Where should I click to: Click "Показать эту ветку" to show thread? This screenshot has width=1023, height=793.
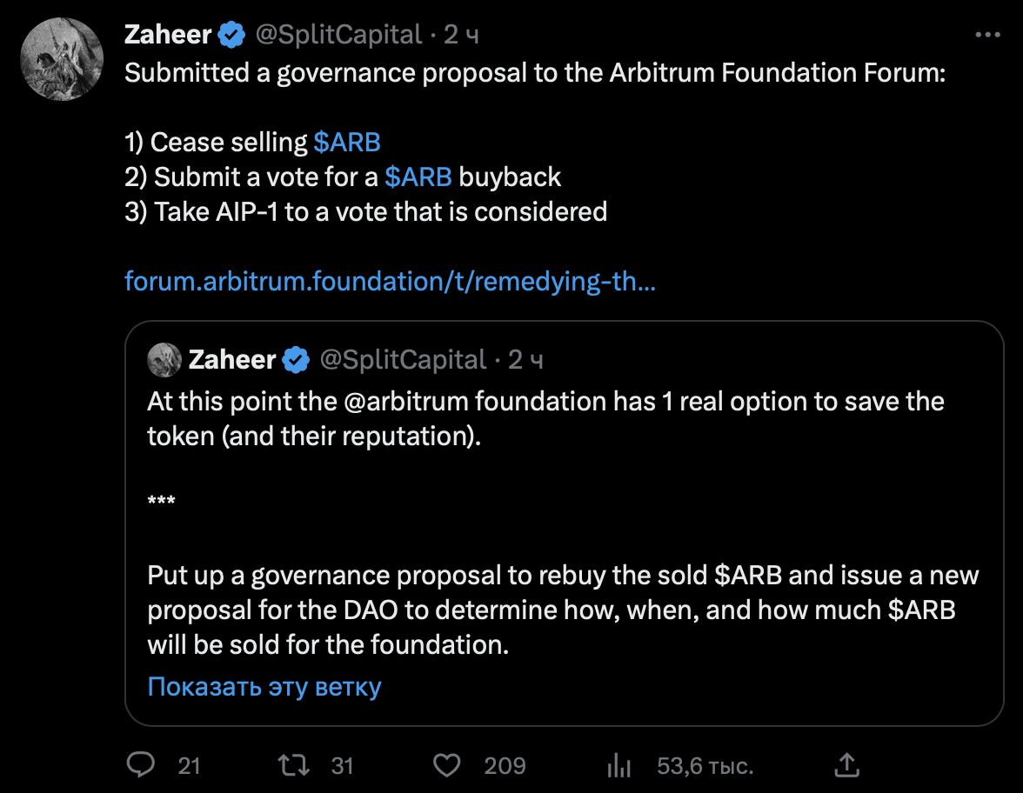click(x=264, y=687)
